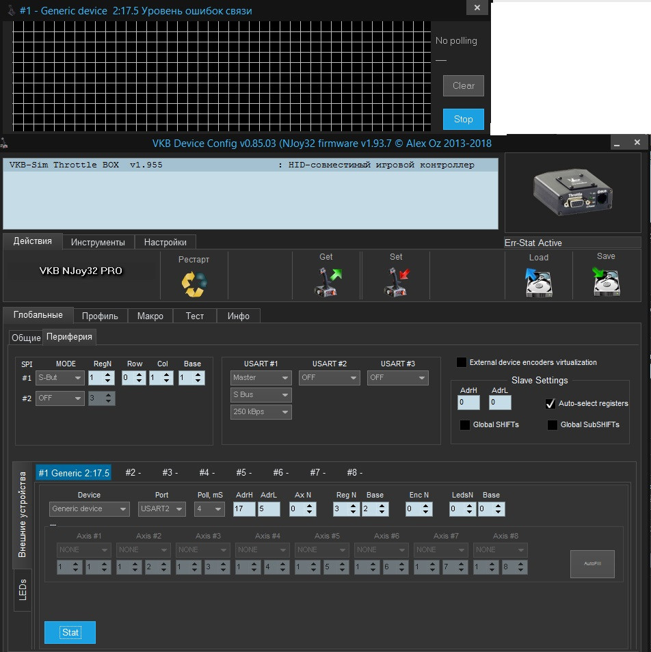
Task: Click the Slave Settings AdrL field
Action: [x=500, y=403]
